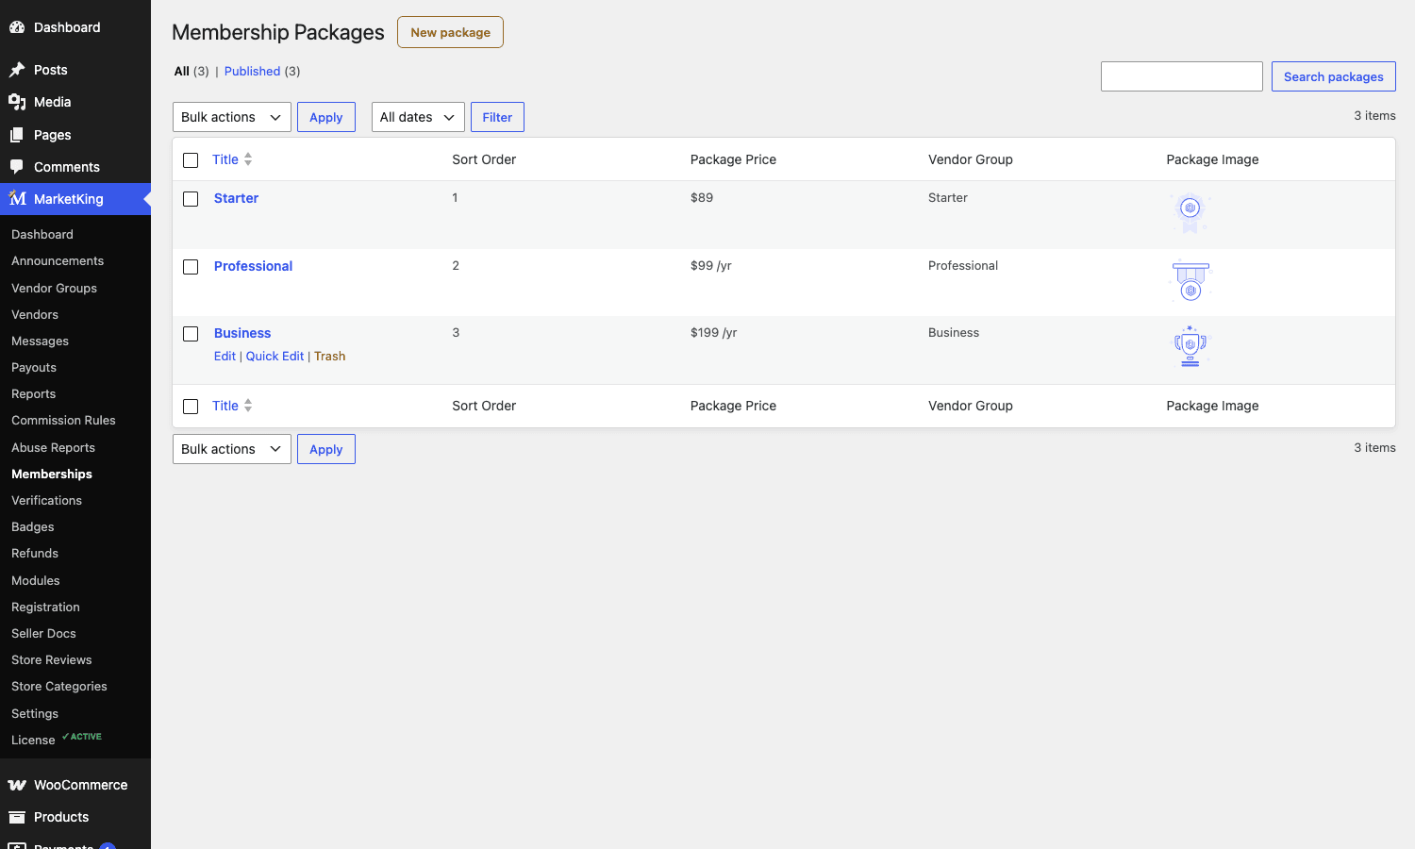Open the Starter package title link

(236, 198)
